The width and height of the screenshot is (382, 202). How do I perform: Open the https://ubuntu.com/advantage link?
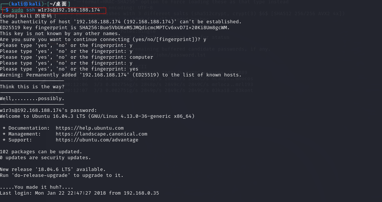97,140
